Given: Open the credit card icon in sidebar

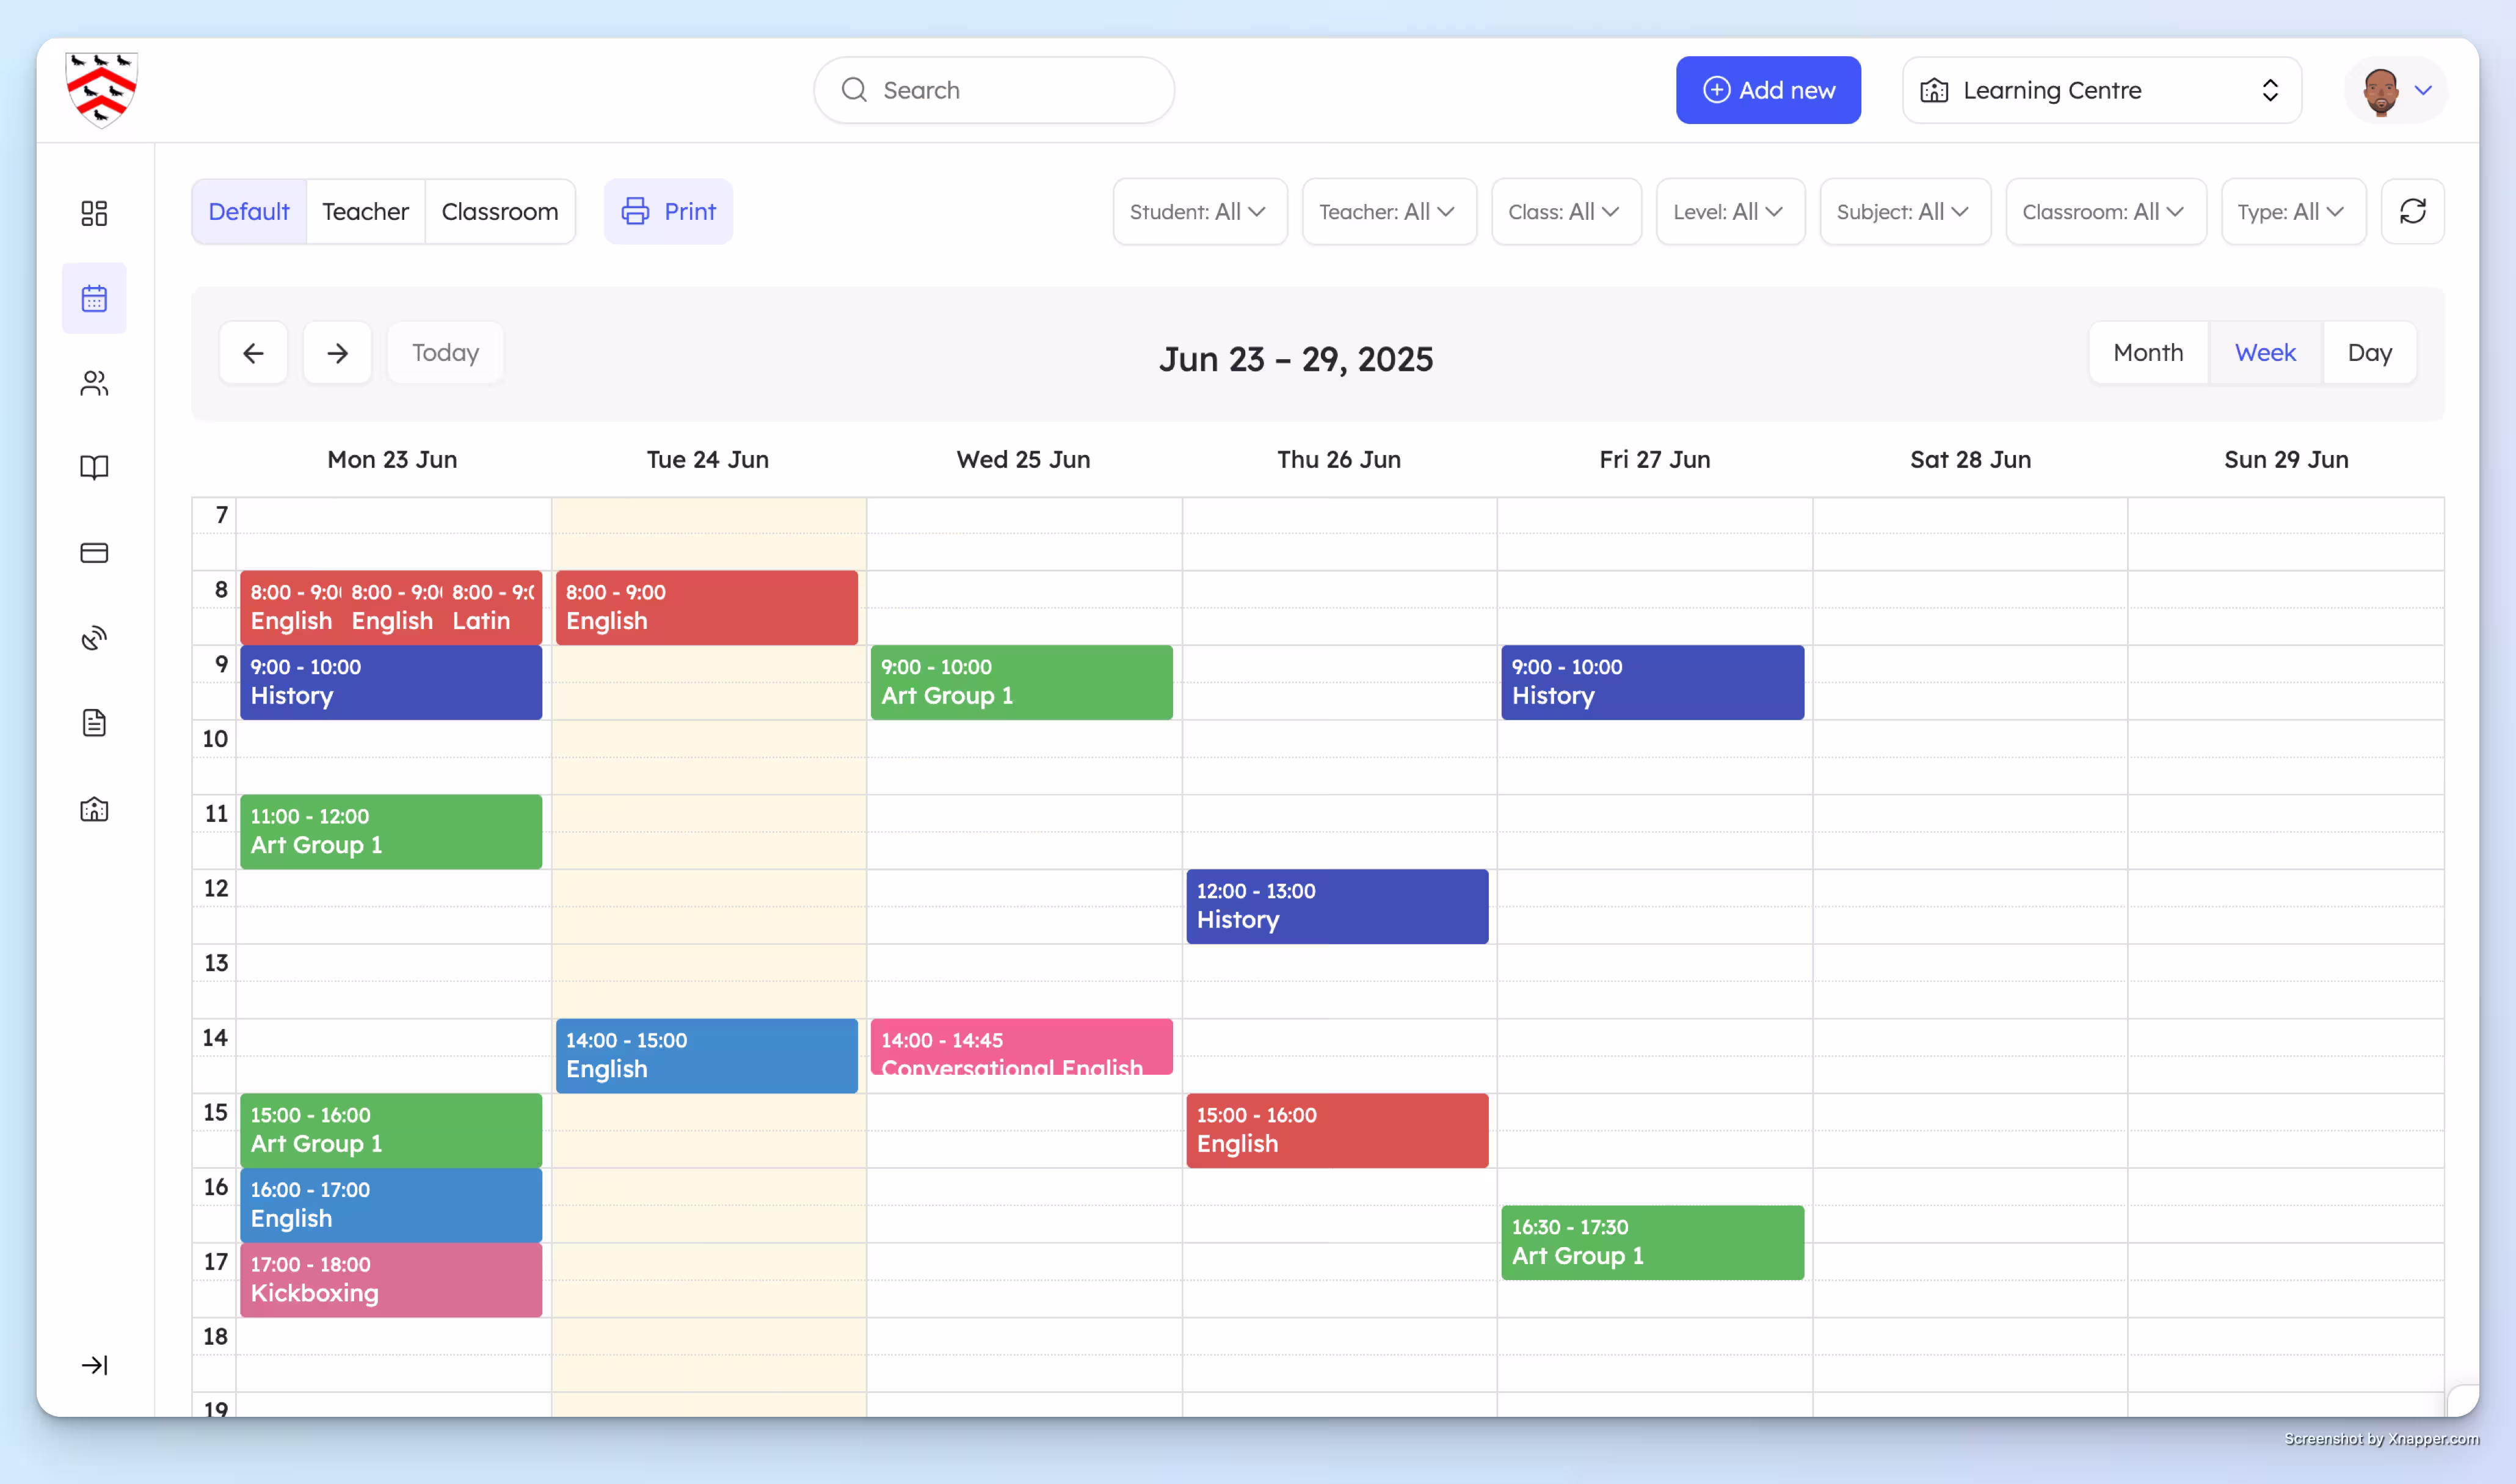Looking at the screenshot, I should pos(94,553).
